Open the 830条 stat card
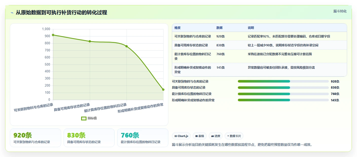This screenshot has width=357, height=157. (89, 138)
